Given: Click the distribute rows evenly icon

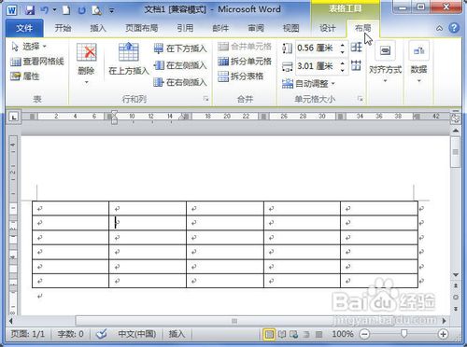Looking at the screenshot, I should [x=356, y=48].
